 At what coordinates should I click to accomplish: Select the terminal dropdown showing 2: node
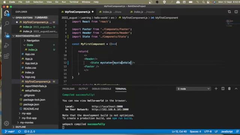coord(193,89)
